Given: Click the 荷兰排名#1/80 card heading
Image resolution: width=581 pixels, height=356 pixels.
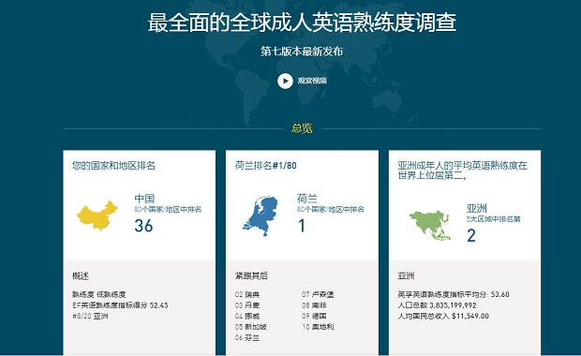Looking at the screenshot, I should click(x=266, y=165).
